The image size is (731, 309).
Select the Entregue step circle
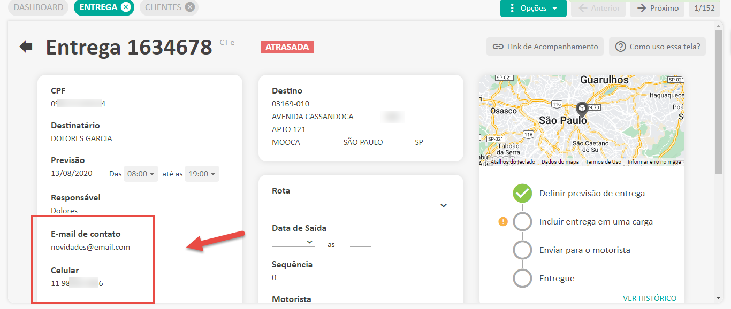[x=522, y=279]
